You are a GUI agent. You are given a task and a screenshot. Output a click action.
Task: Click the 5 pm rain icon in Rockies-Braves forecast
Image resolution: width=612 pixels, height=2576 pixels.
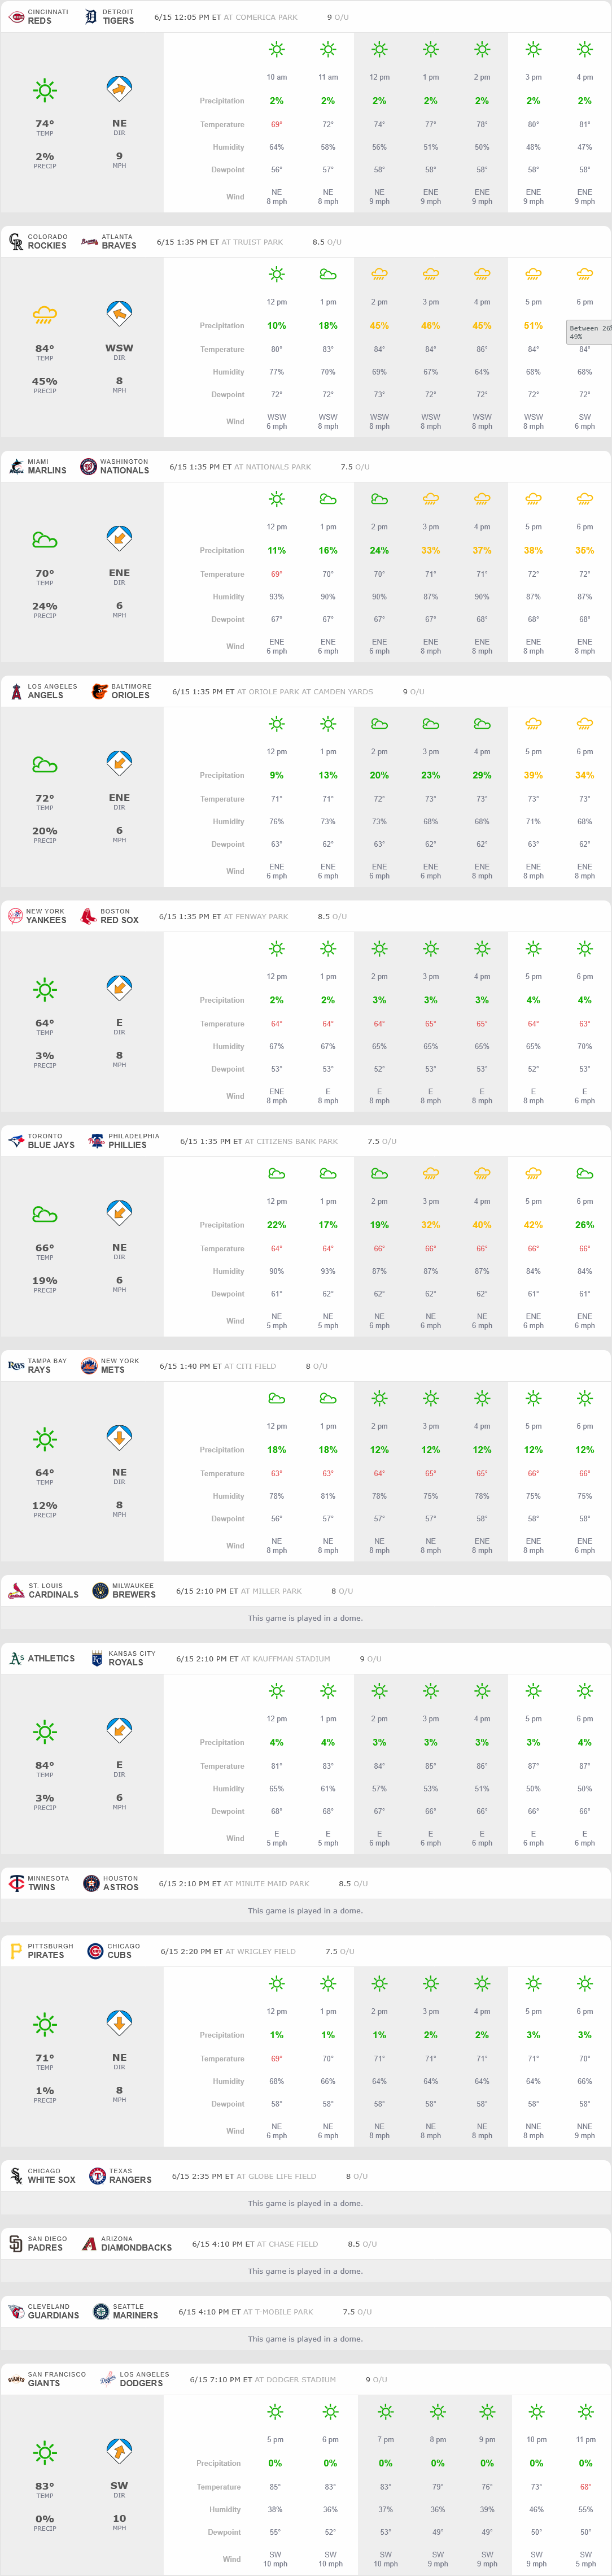click(533, 274)
